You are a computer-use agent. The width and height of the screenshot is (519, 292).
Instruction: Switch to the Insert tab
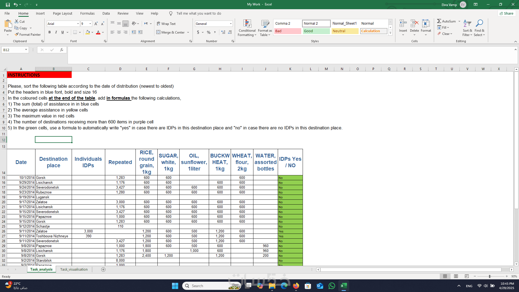40,14
